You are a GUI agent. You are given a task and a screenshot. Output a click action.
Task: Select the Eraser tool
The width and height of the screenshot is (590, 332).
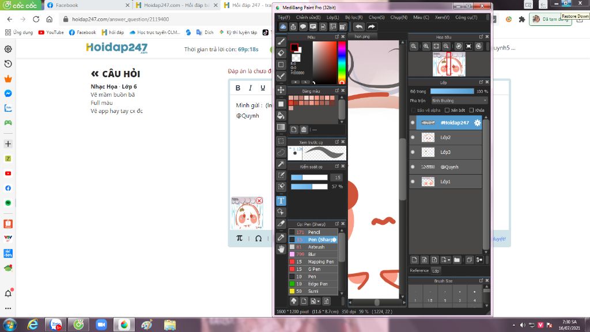pos(281,53)
